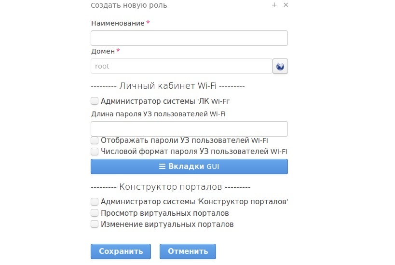Viewport: 395px width, 265px height.
Task: Expand the 'Вкладки GUI' menu button
Action: tap(189, 167)
